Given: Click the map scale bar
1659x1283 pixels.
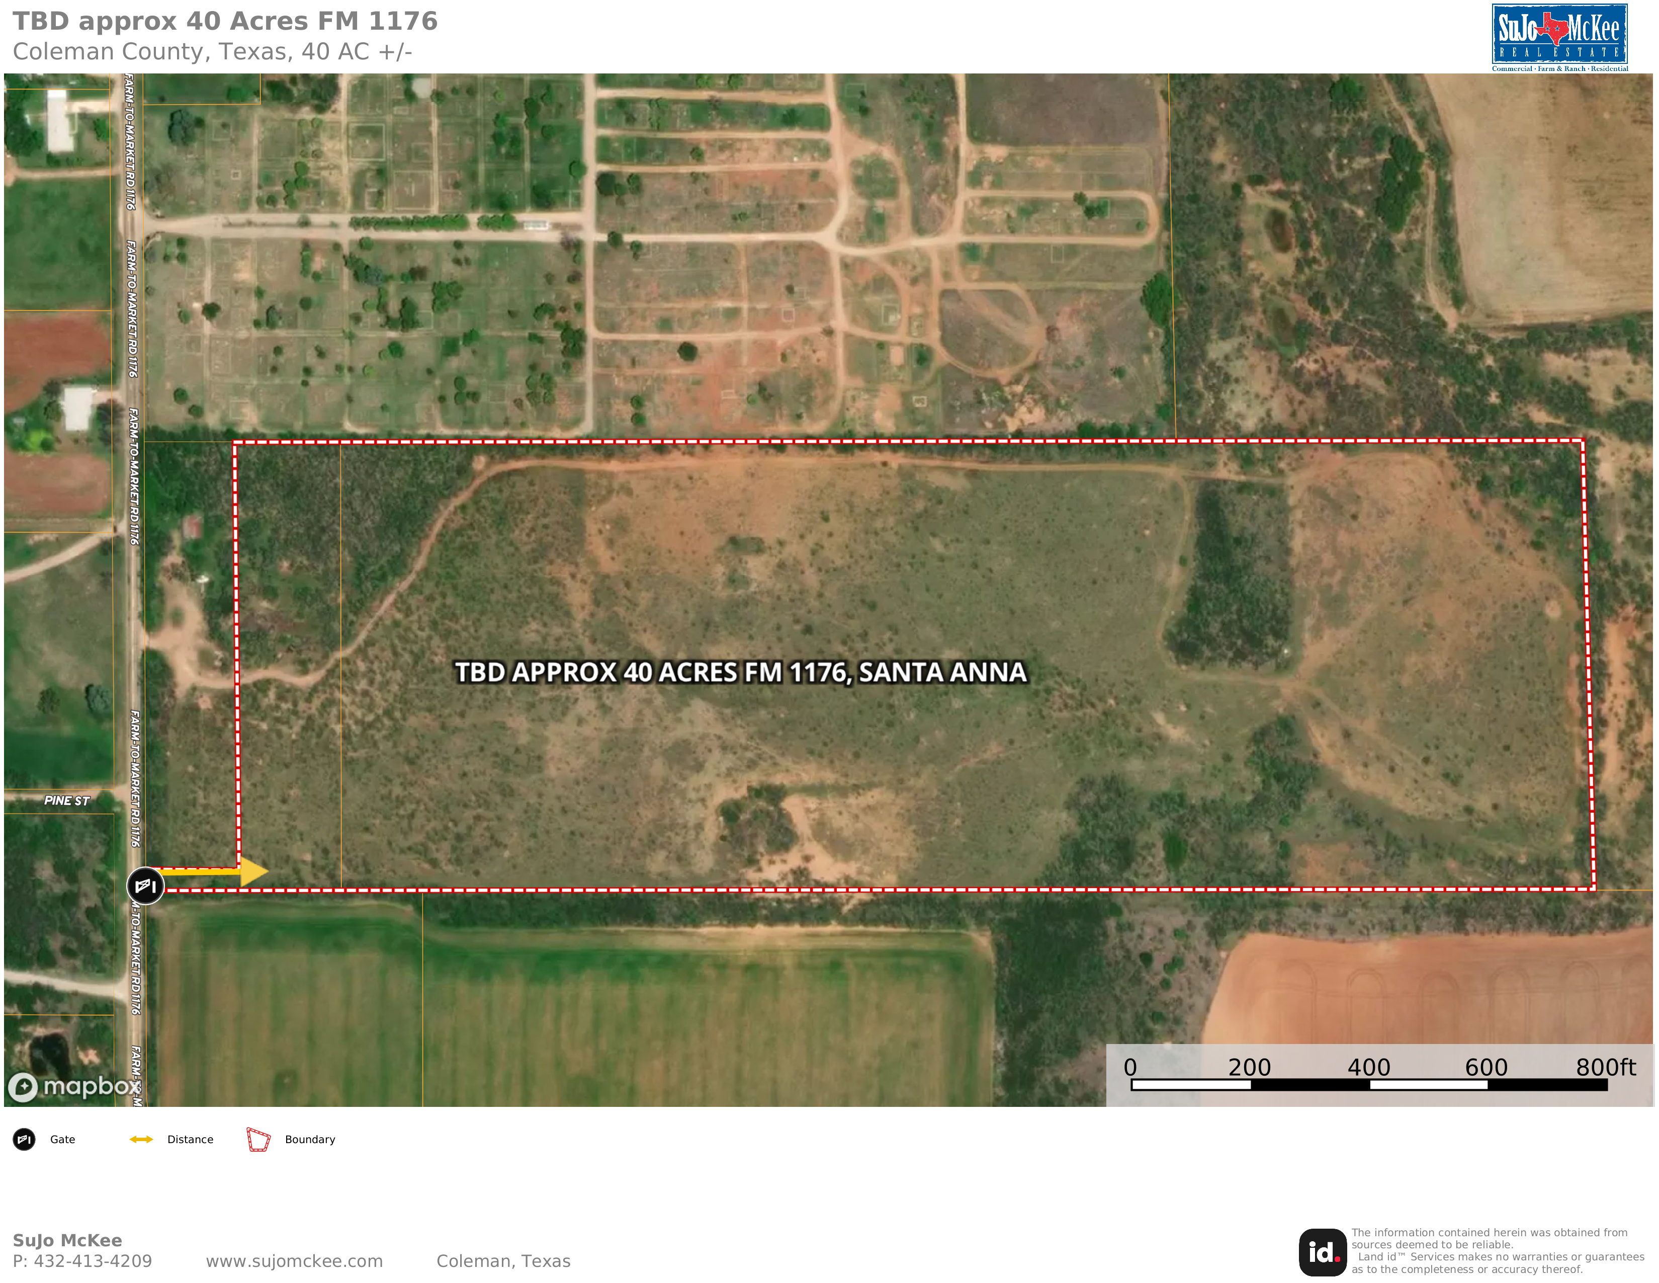Looking at the screenshot, I should pos(1369,1085).
